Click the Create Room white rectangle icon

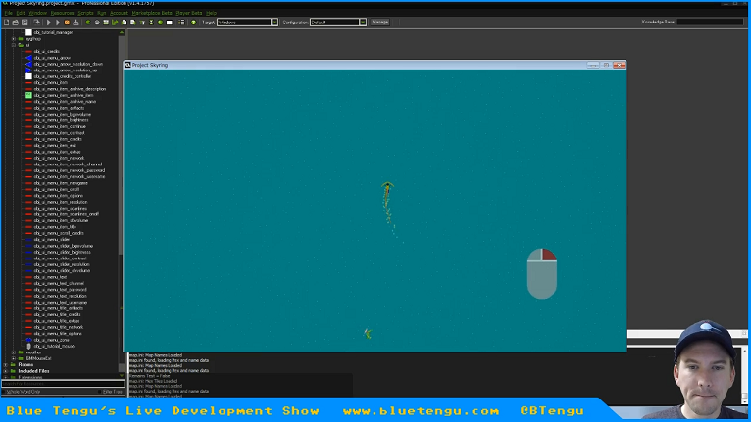point(169,23)
